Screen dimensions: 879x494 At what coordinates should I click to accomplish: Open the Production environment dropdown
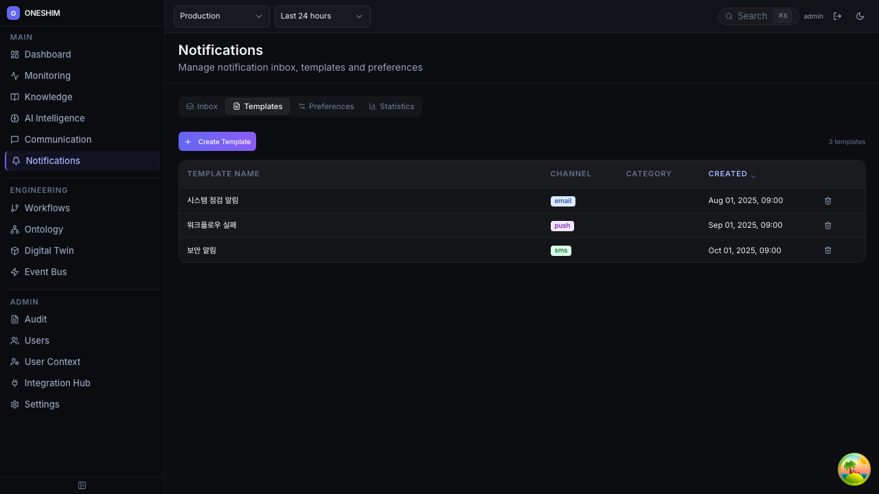click(x=221, y=16)
